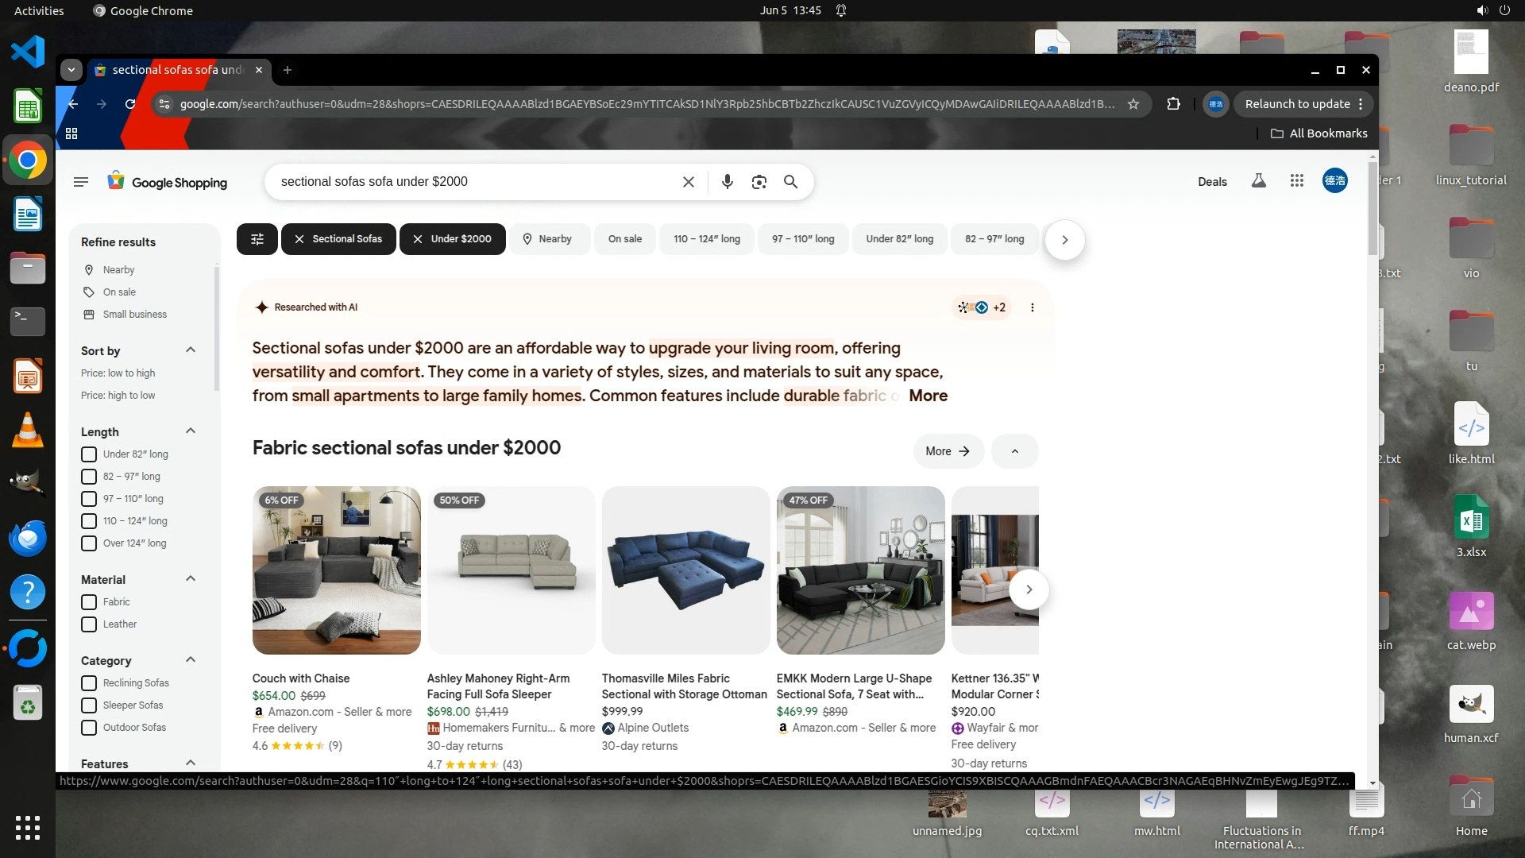Click the magnifier search submit icon
The width and height of the screenshot is (1525, 858).
790,182
